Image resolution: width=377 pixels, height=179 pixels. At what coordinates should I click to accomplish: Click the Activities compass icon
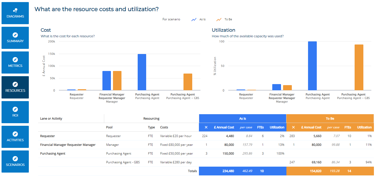15,134
